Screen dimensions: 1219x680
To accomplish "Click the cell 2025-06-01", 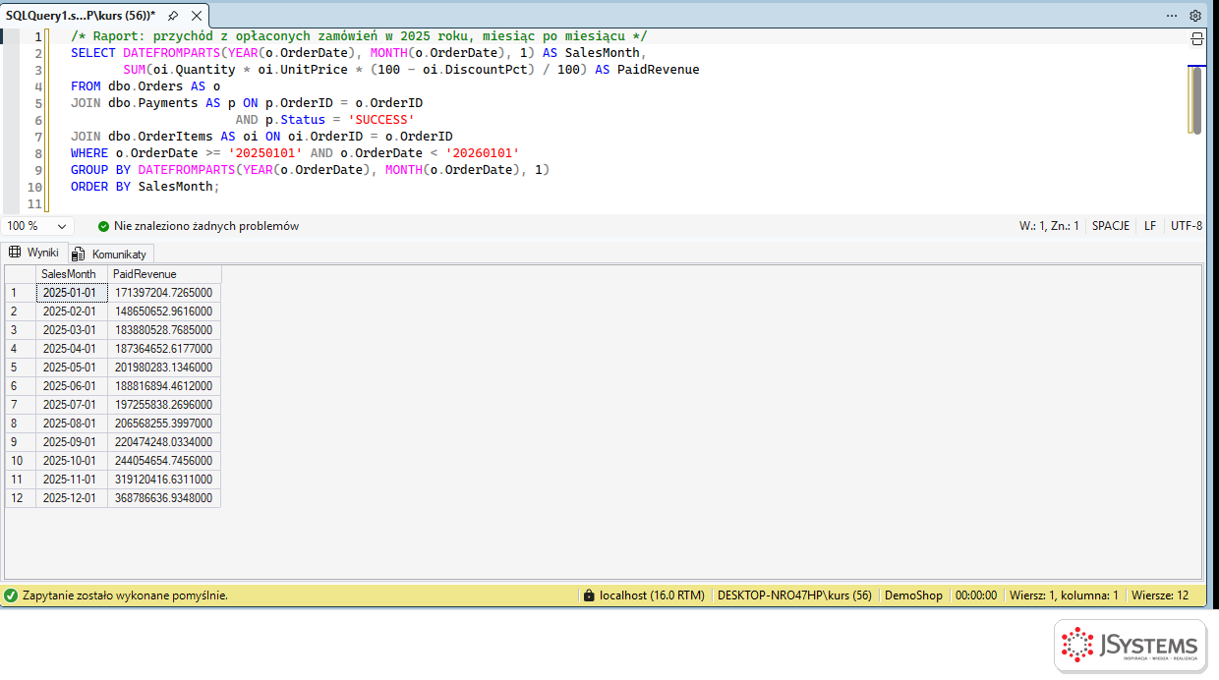I will pos(72,386).
